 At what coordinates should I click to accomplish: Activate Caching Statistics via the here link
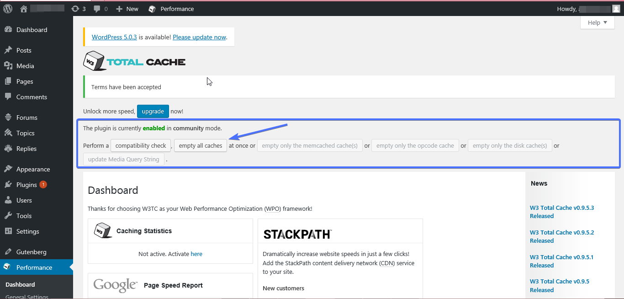(196, 254)
